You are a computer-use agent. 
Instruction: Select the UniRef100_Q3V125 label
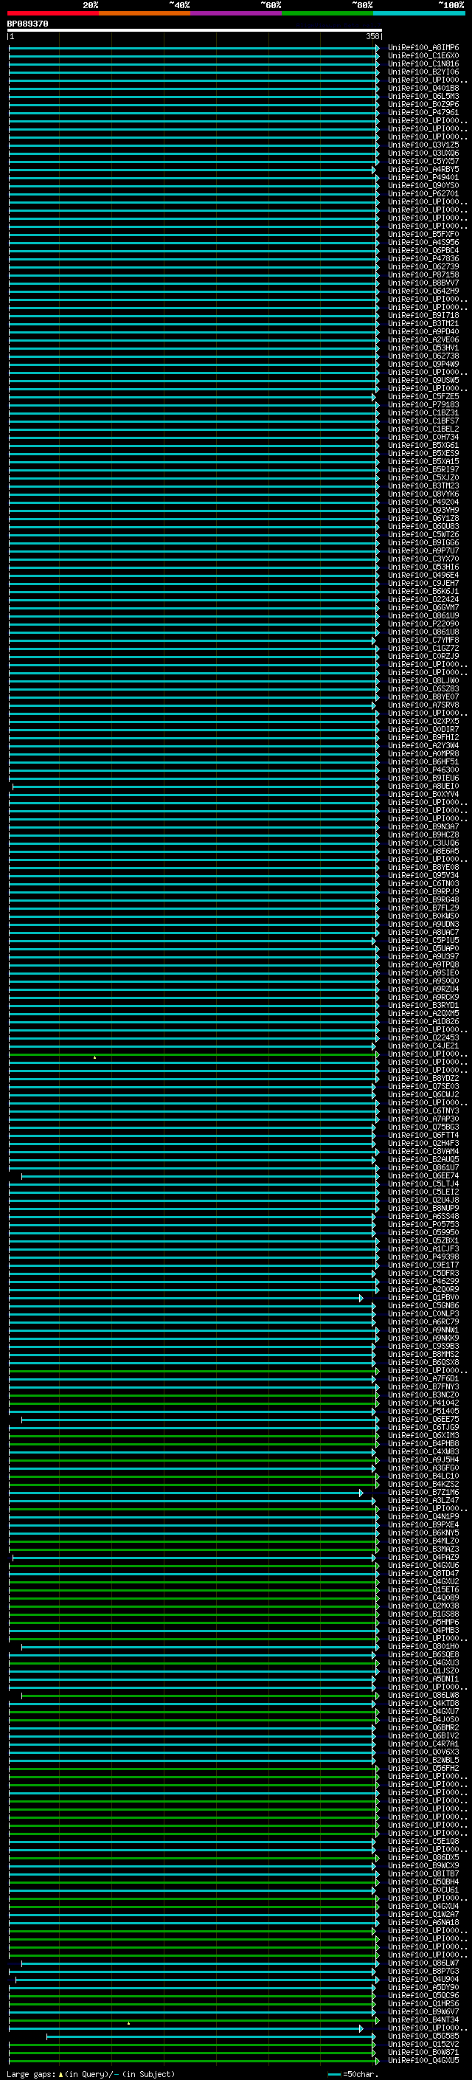(423, 145)
